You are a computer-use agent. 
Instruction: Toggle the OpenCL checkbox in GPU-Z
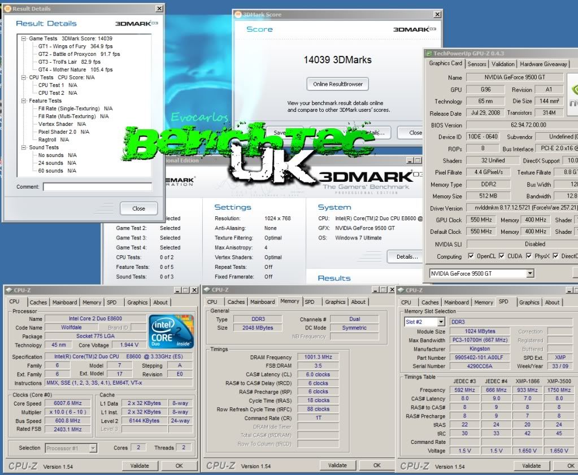tap(471, 256)
